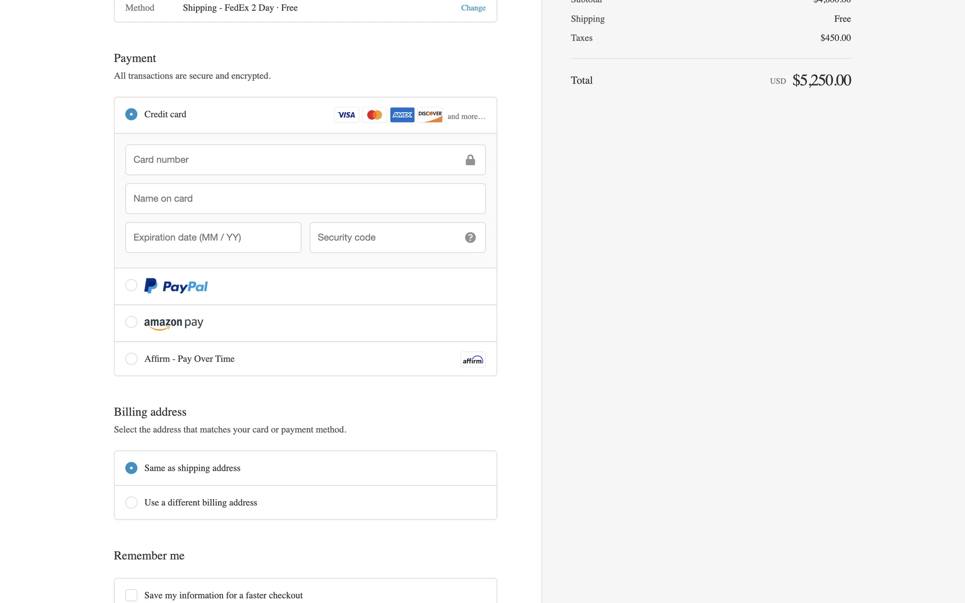Click the amazon pay logo
The image size is (965, 603).
[173, 323]
